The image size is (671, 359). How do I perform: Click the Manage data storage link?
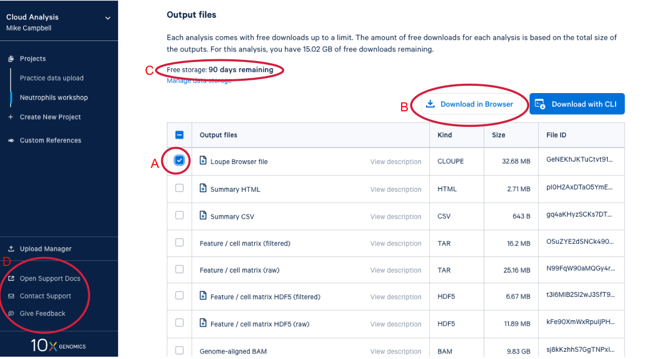[199, 81]
